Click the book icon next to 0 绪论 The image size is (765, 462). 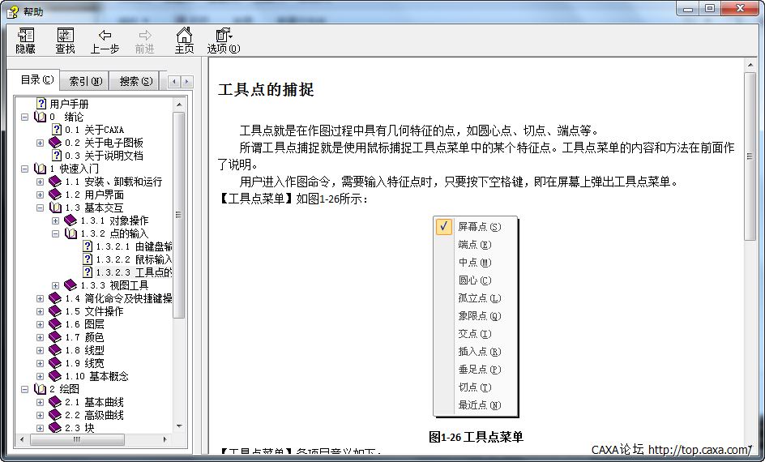[40, 117]
